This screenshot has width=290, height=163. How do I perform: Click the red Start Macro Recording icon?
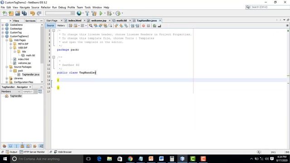144,26
